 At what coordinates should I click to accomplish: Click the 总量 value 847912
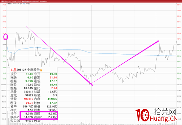coord(28,92)
